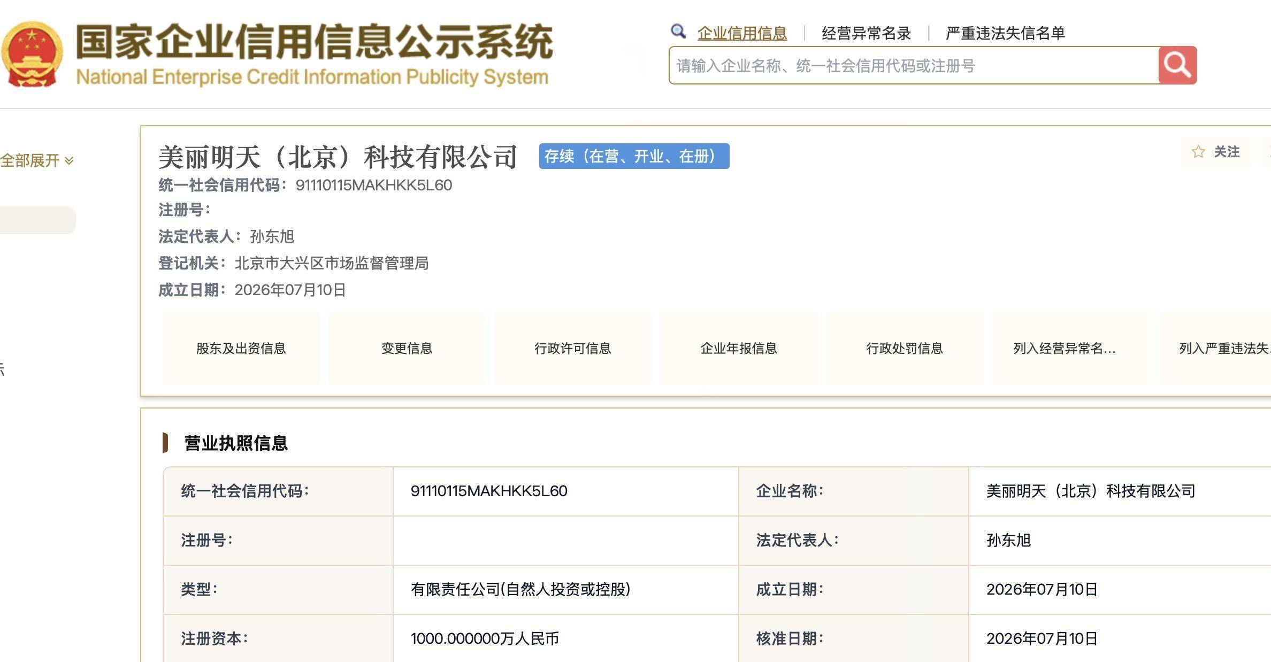
Task: Select the 企业信用信息 search tab
Action: point(742,33)
